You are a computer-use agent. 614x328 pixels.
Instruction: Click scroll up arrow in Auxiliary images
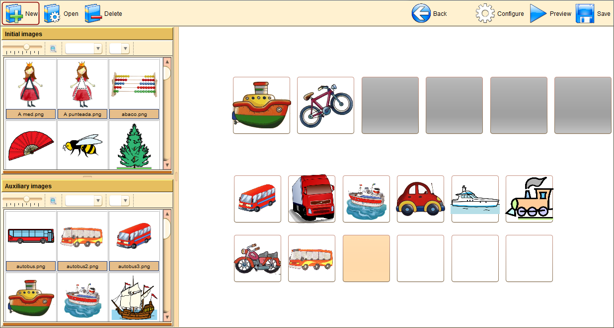point(167,214)
